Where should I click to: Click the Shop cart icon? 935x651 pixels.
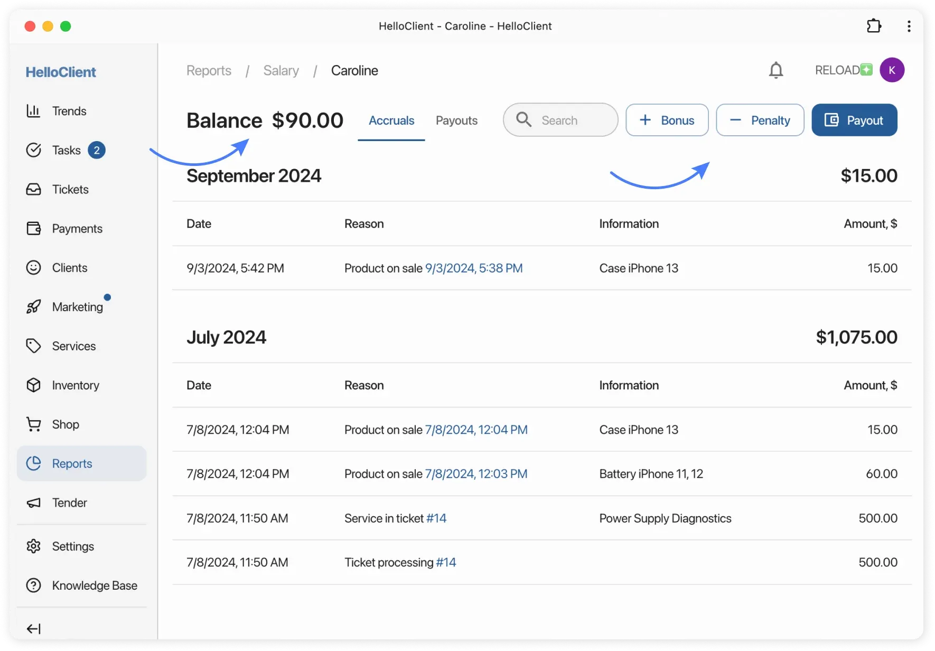pyautogui.click(x=34, y=424)
